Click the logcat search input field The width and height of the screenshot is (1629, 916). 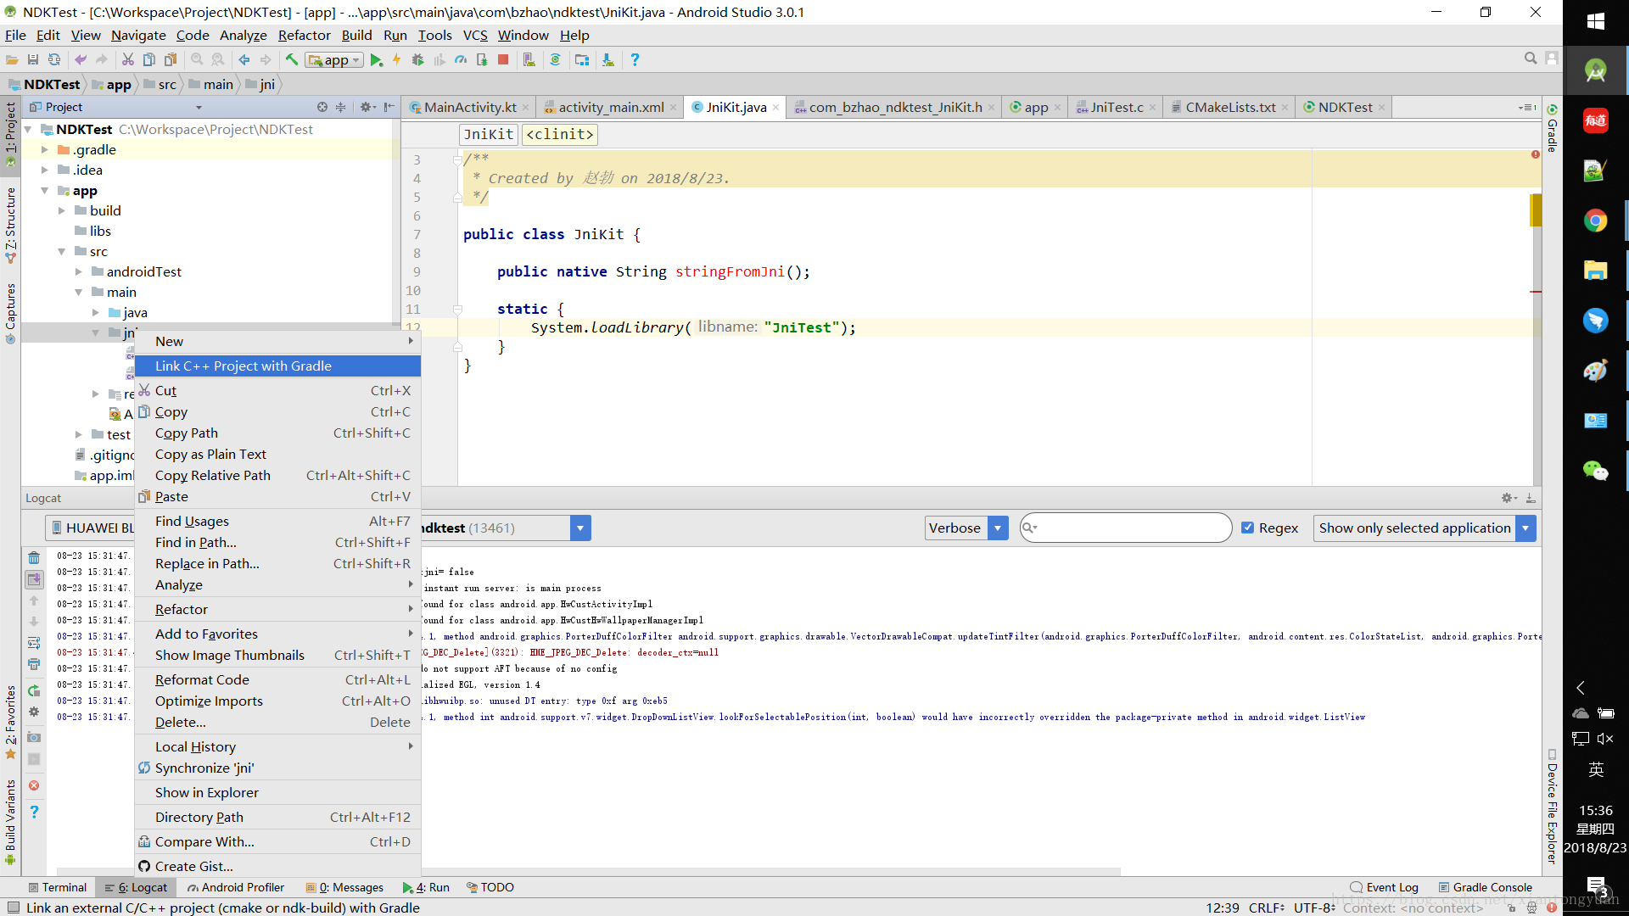1126,528
